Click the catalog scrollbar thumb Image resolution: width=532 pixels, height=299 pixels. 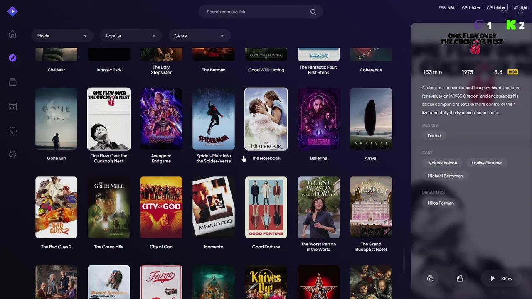click(x=404, y=262)
